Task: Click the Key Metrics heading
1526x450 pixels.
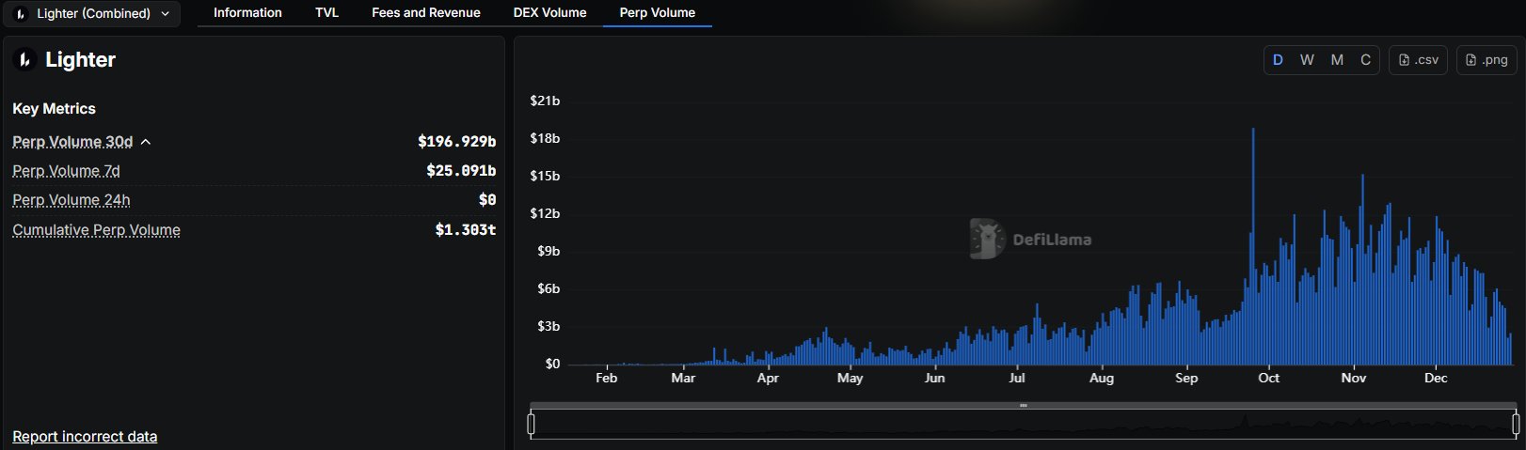Action: [x=54, y=109]
